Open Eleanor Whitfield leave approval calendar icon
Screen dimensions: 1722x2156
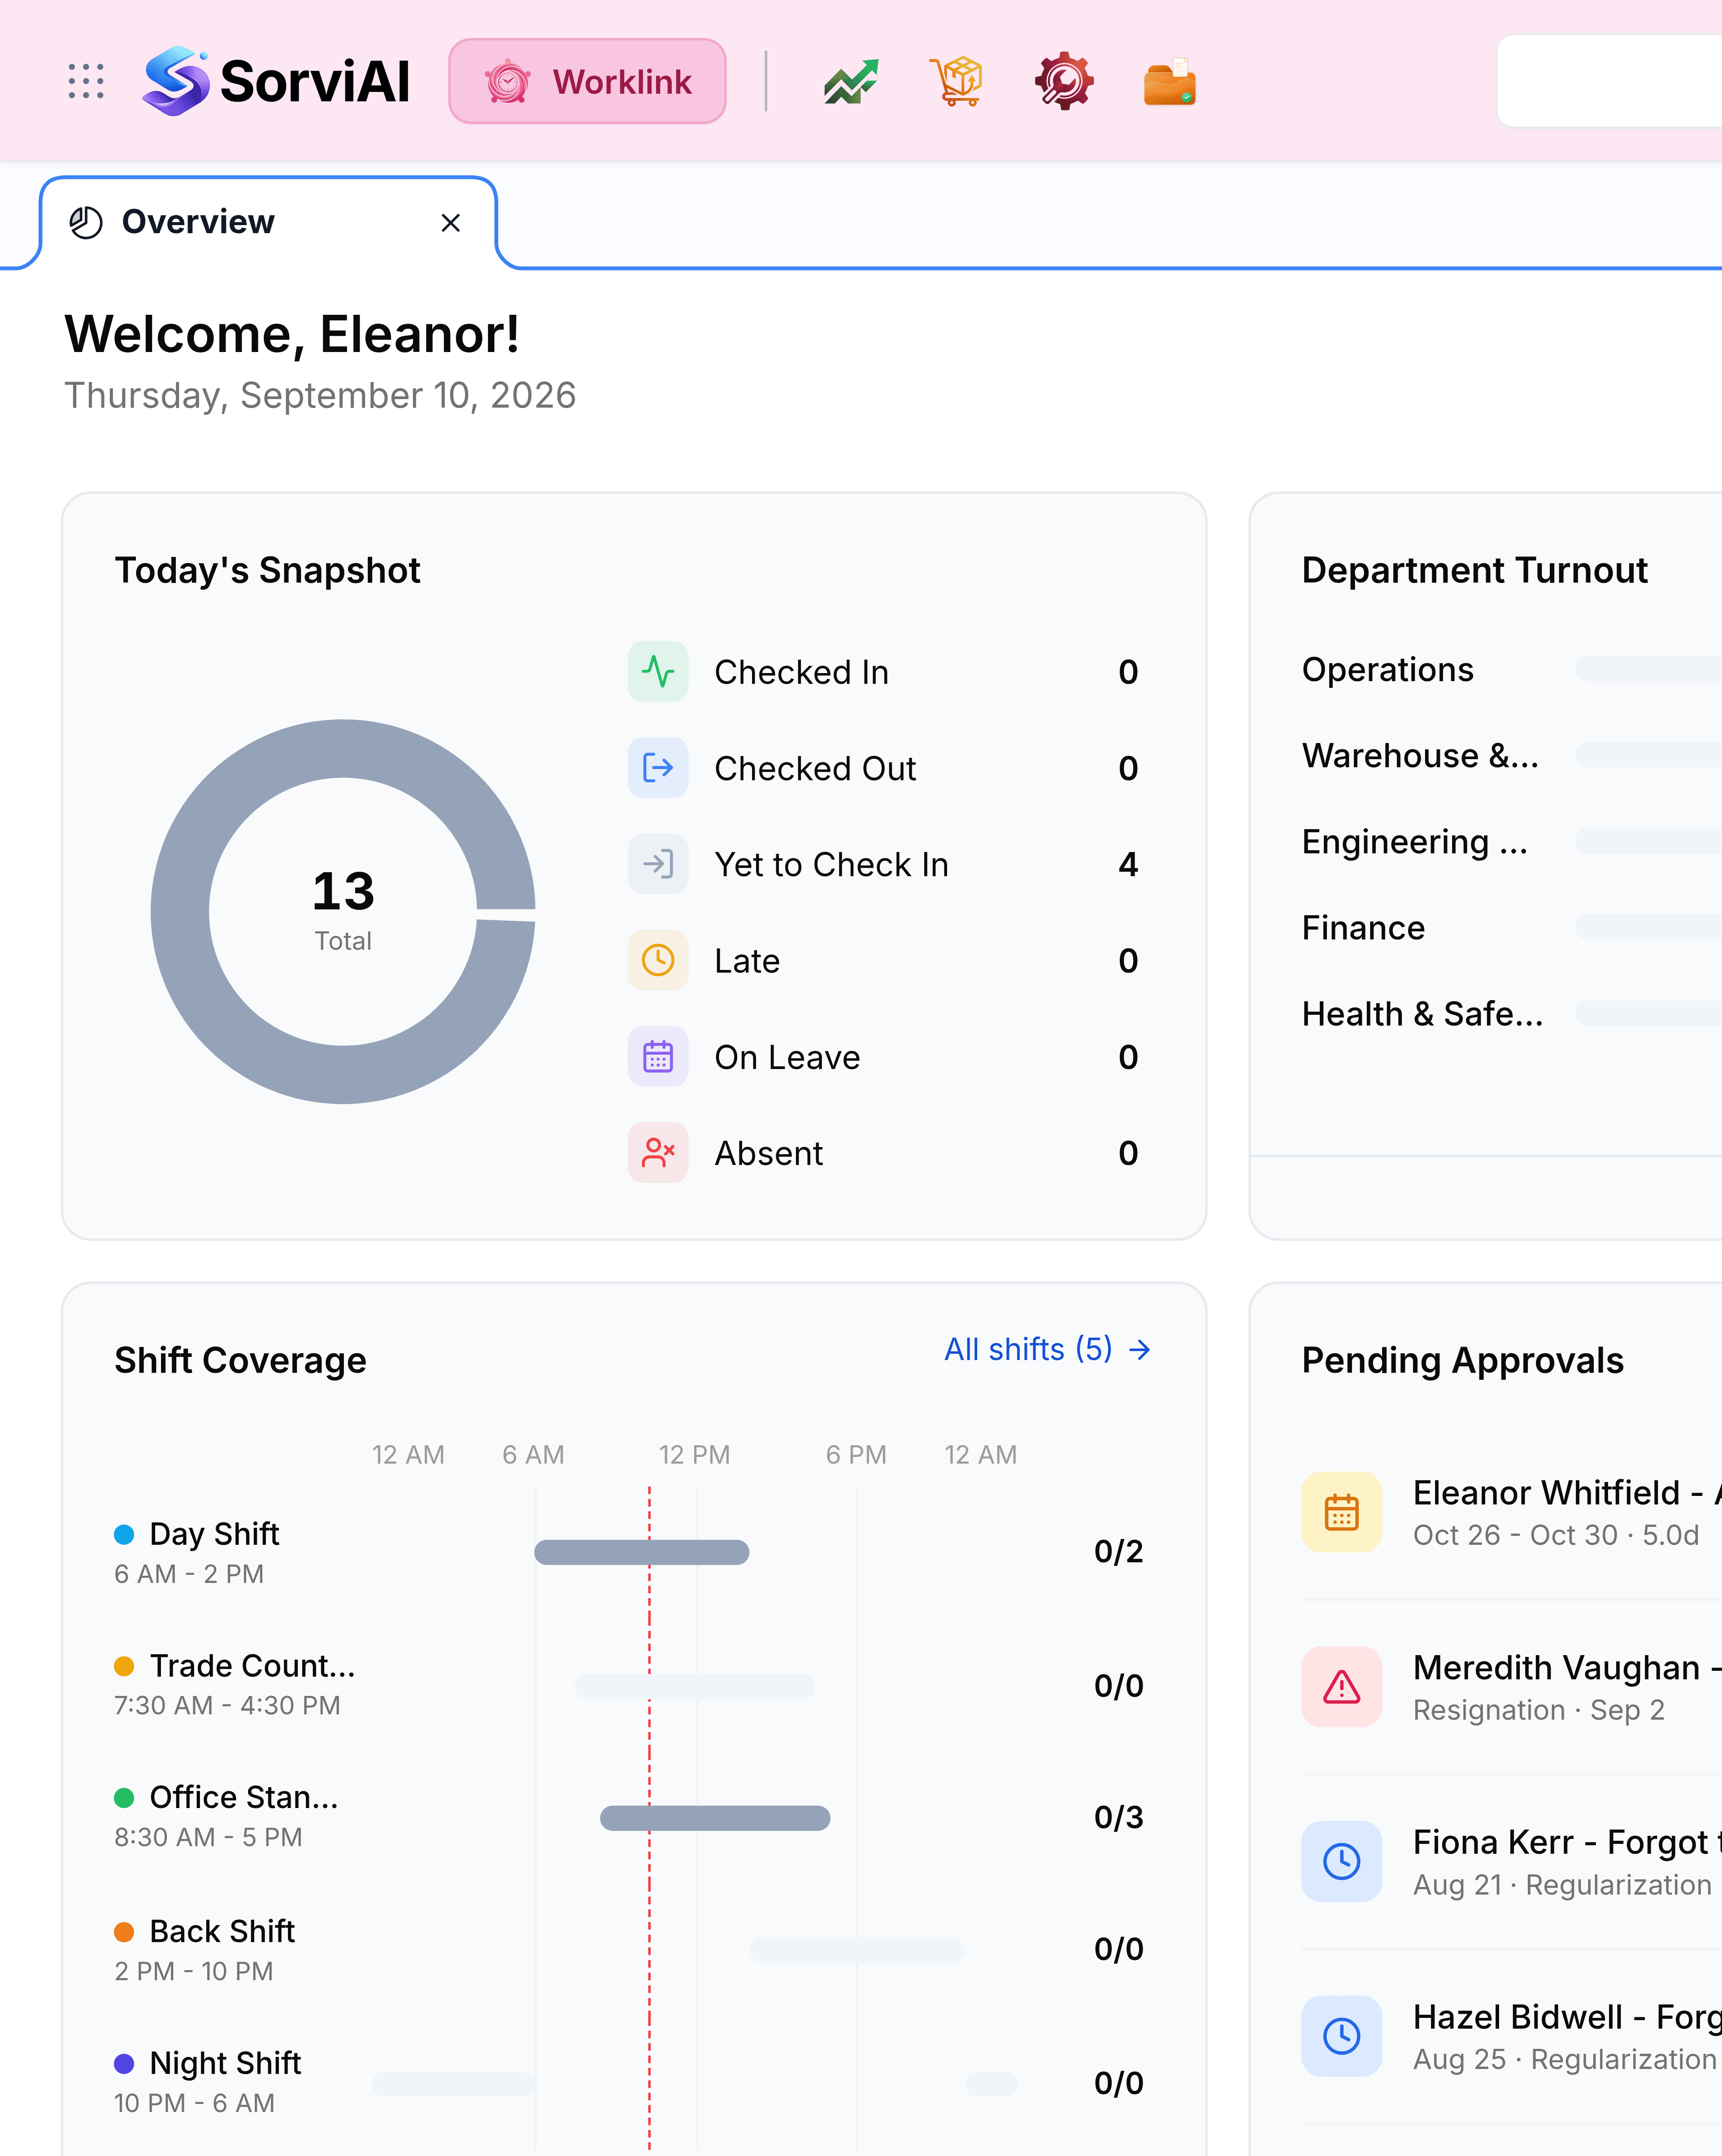pos(1342,1512)
